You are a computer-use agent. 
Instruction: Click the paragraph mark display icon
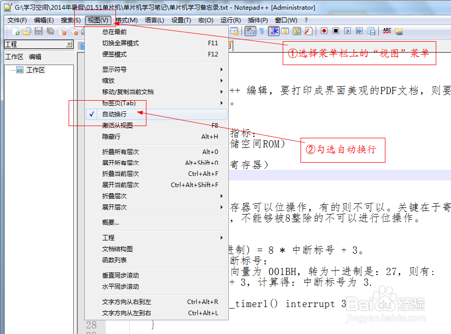262,31
